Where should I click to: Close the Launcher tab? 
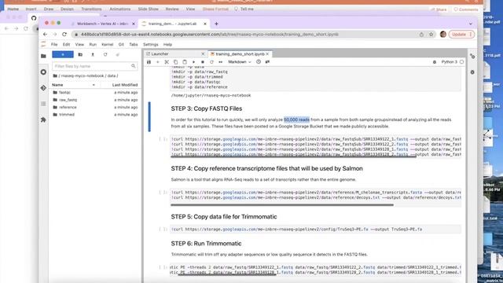click(203, 54)
